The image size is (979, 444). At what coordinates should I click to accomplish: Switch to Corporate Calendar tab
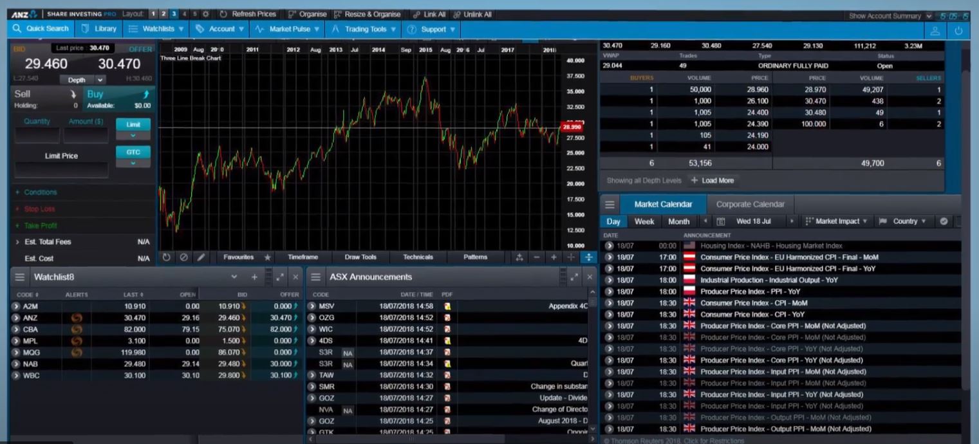point(750,205)
